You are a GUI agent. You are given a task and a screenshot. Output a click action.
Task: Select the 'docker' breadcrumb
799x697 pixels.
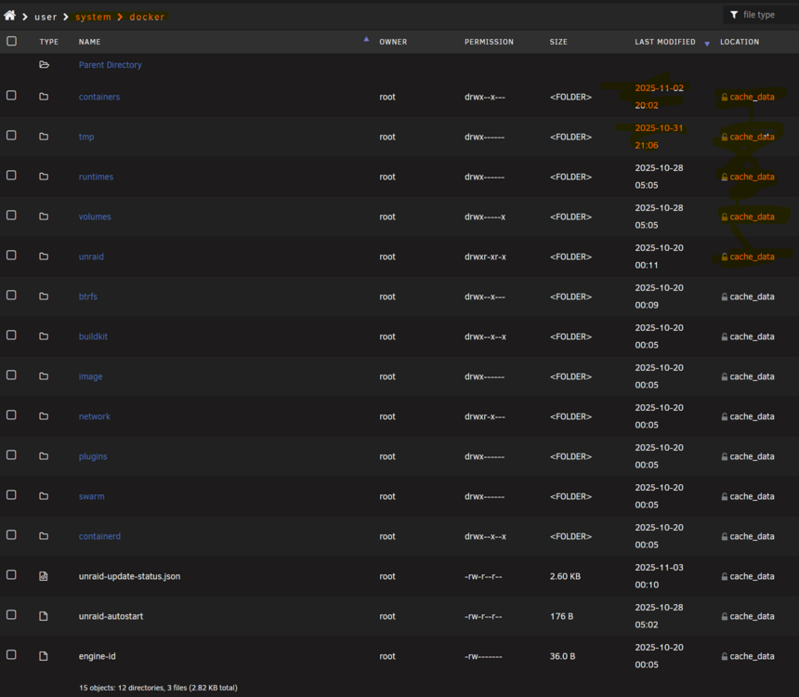147,17
